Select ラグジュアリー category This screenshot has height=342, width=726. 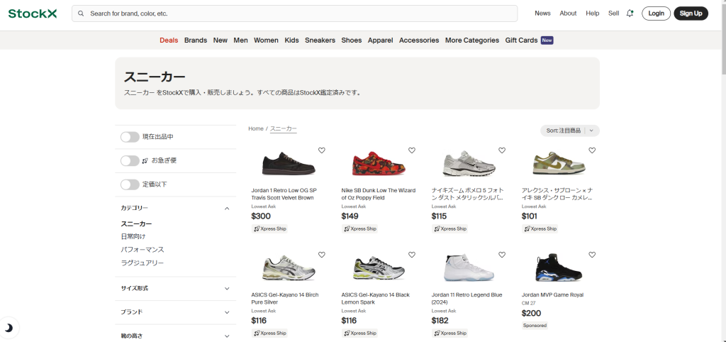click(143, 263)
